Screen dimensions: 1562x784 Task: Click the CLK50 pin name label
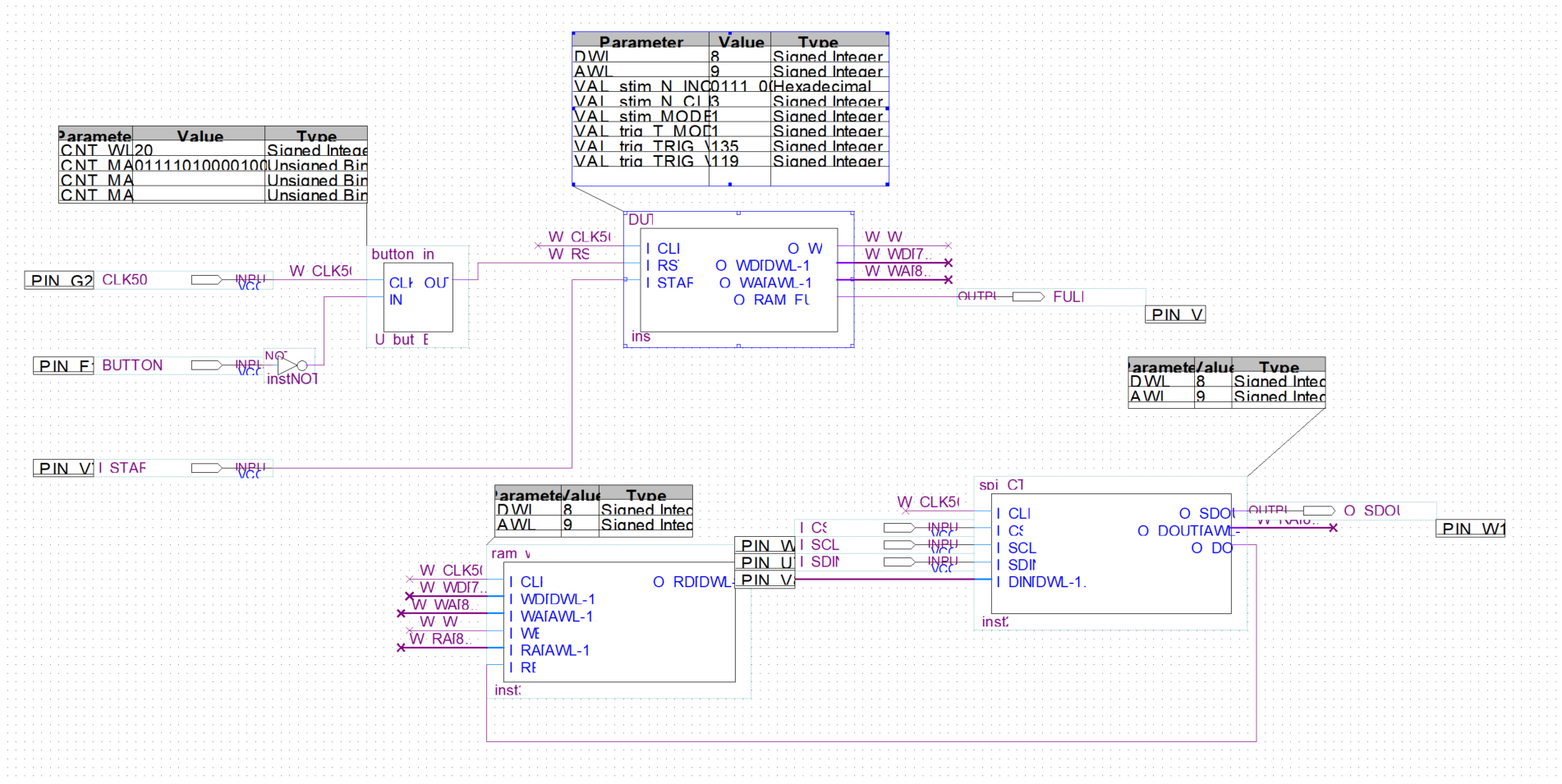pos(125,280)
